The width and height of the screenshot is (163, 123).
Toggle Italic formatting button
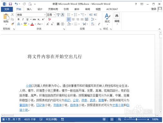(x=23, y=19)
